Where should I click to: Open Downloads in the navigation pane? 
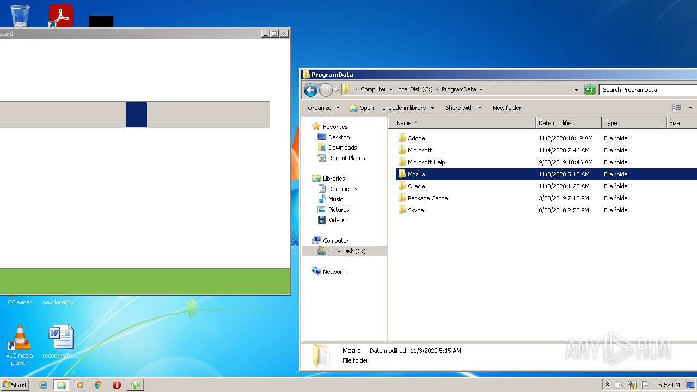337,148
